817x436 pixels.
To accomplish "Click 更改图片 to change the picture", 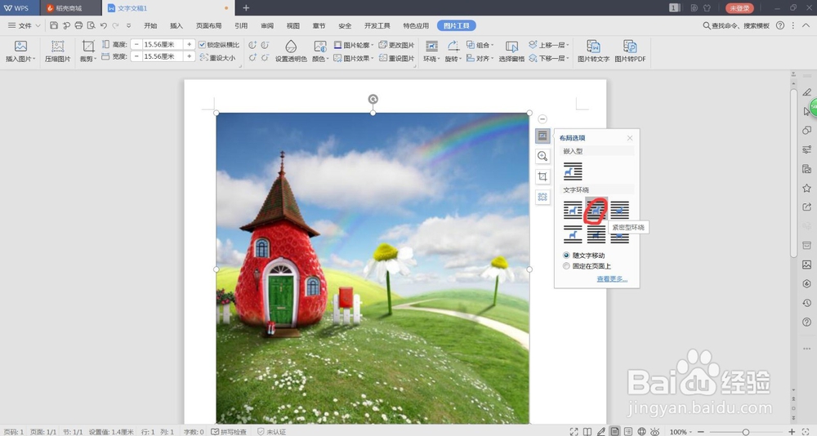I will tap(396, 45).
